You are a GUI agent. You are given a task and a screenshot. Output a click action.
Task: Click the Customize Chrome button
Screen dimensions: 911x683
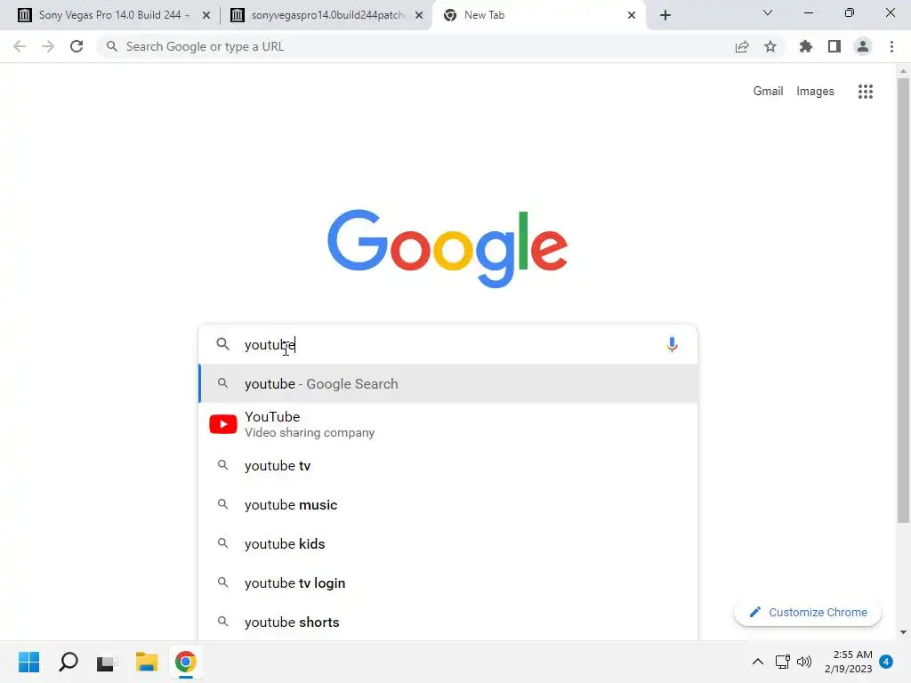[808, 612]
